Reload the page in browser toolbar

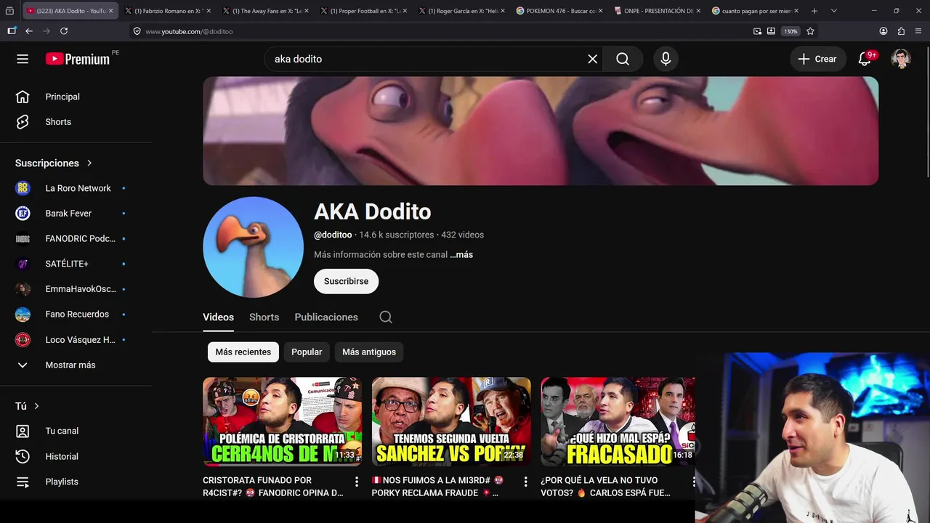(64, 31)
